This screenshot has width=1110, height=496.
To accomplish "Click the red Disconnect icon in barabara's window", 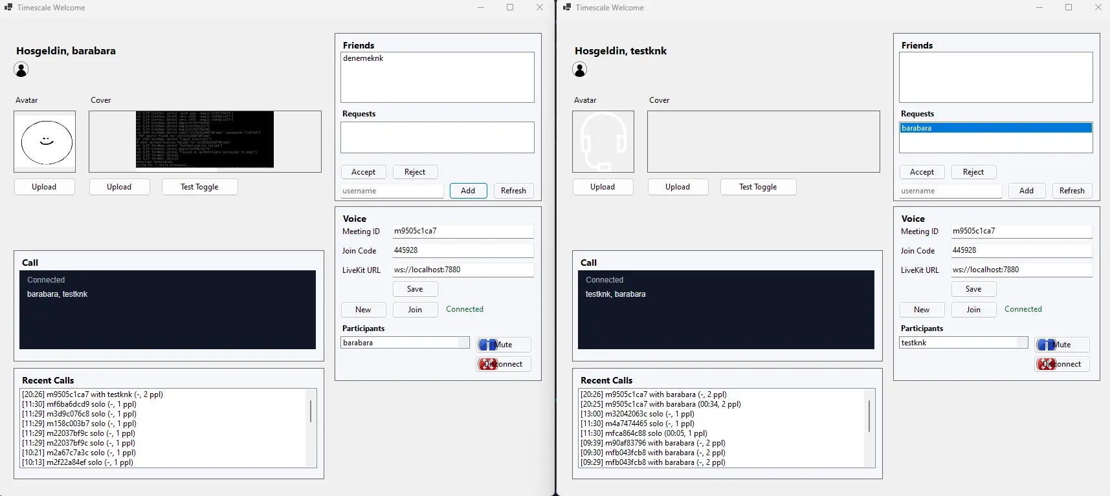I will (487, 364).
